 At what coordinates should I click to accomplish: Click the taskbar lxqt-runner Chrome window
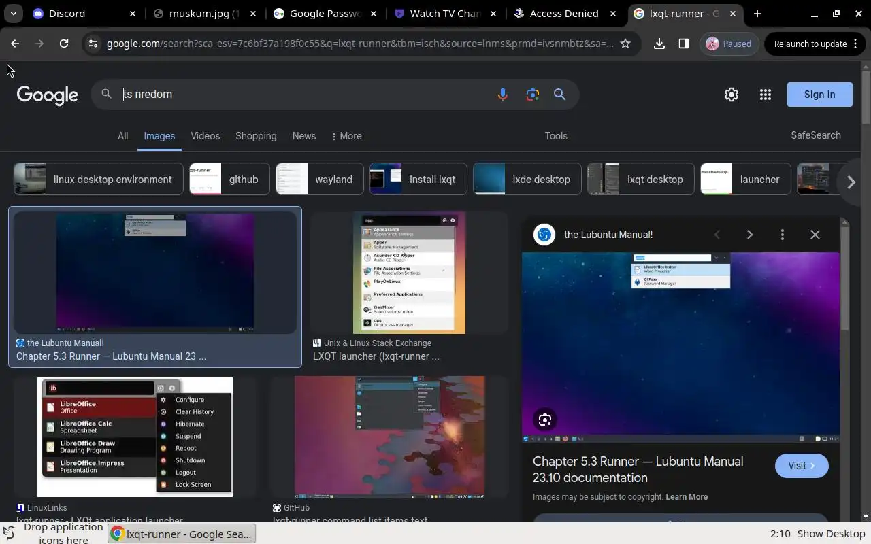[182, 534]
